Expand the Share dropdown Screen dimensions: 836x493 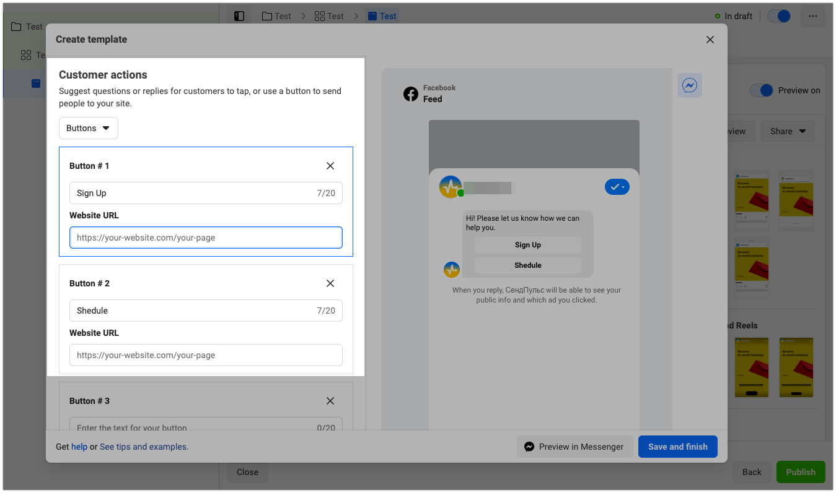(x=787, y=131)
